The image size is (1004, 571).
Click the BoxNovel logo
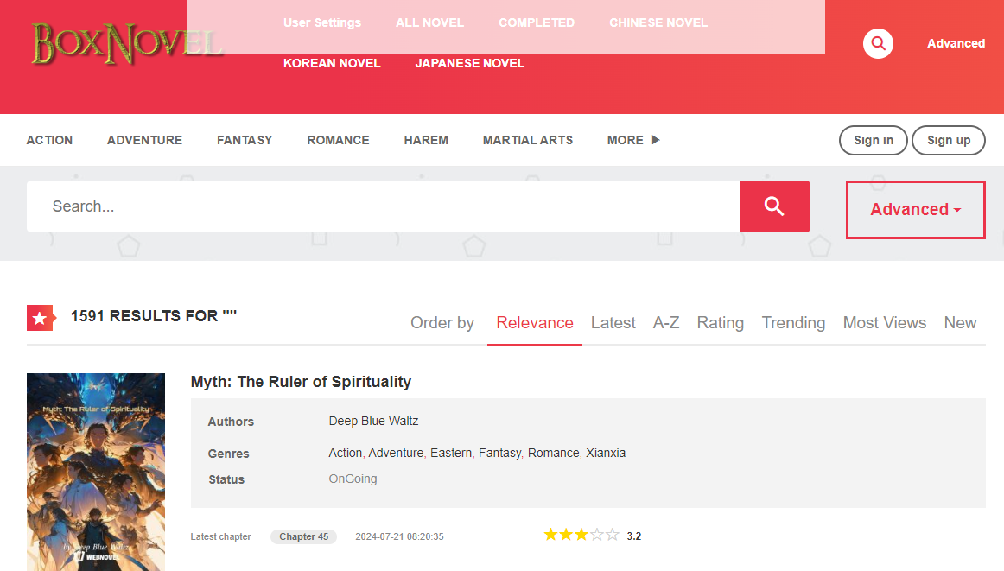point(126,43)
